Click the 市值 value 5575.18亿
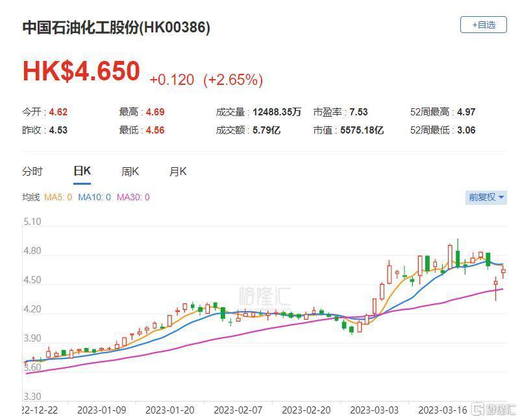 (x=362, y=130)
